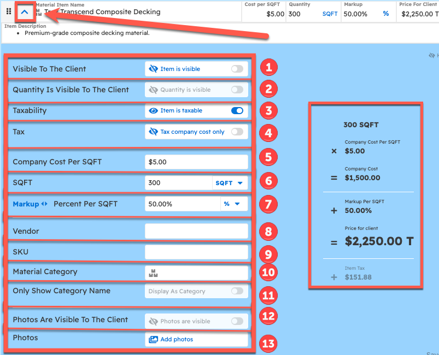Screen dimensions: 439x355
Task: Click the eye-slash icon in Tax row
Action: 154,132
